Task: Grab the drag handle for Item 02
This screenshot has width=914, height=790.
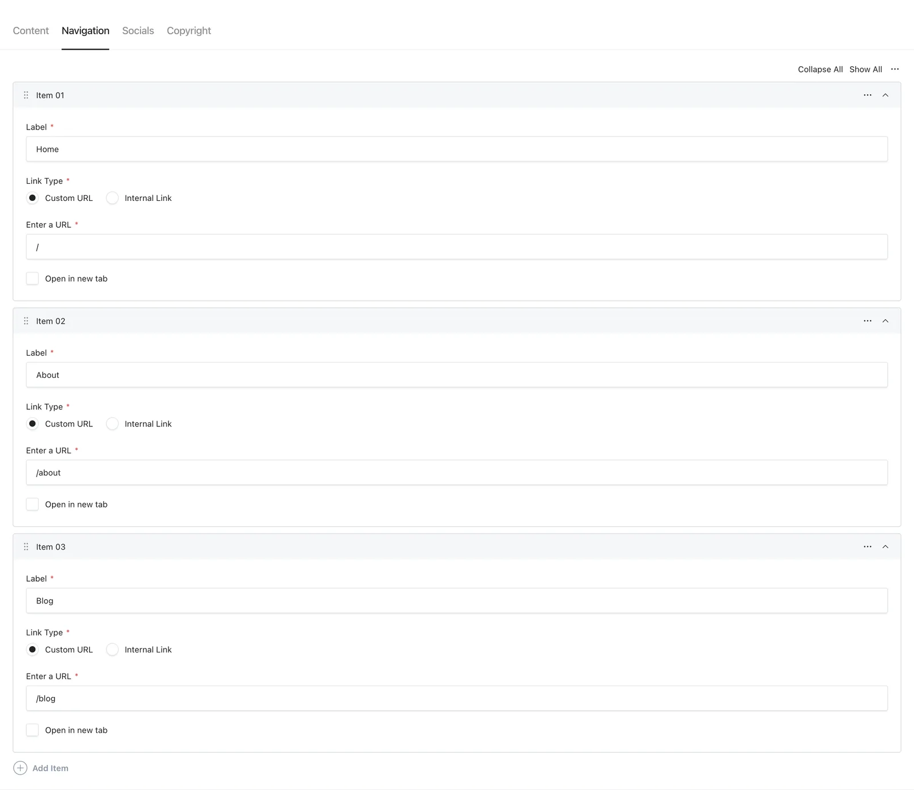Action: click(x=26, y=321)
